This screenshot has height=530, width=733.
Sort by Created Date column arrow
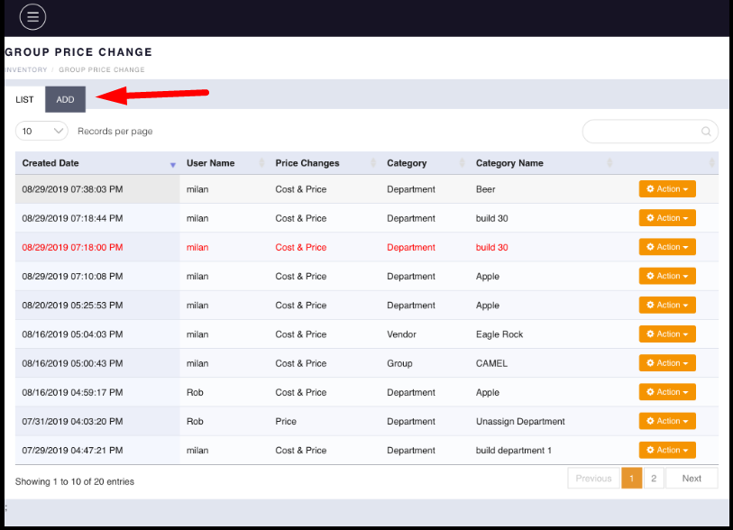tap(172, 164)
